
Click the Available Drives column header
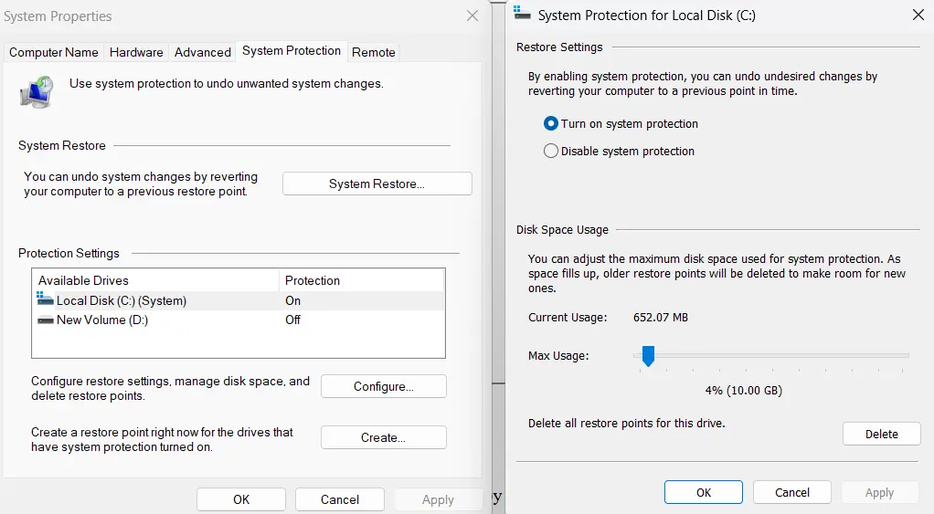(155, 280)
